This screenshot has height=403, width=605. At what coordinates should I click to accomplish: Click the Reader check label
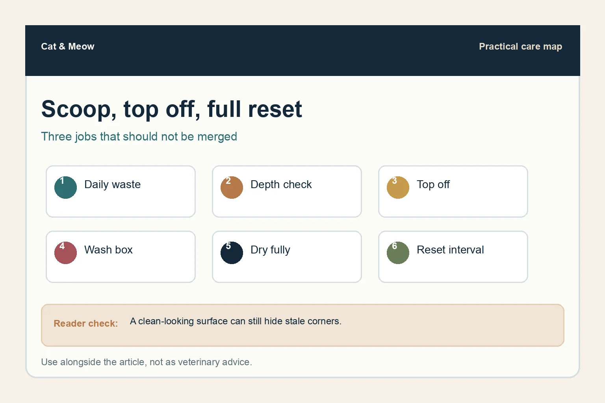coord(86,324)
